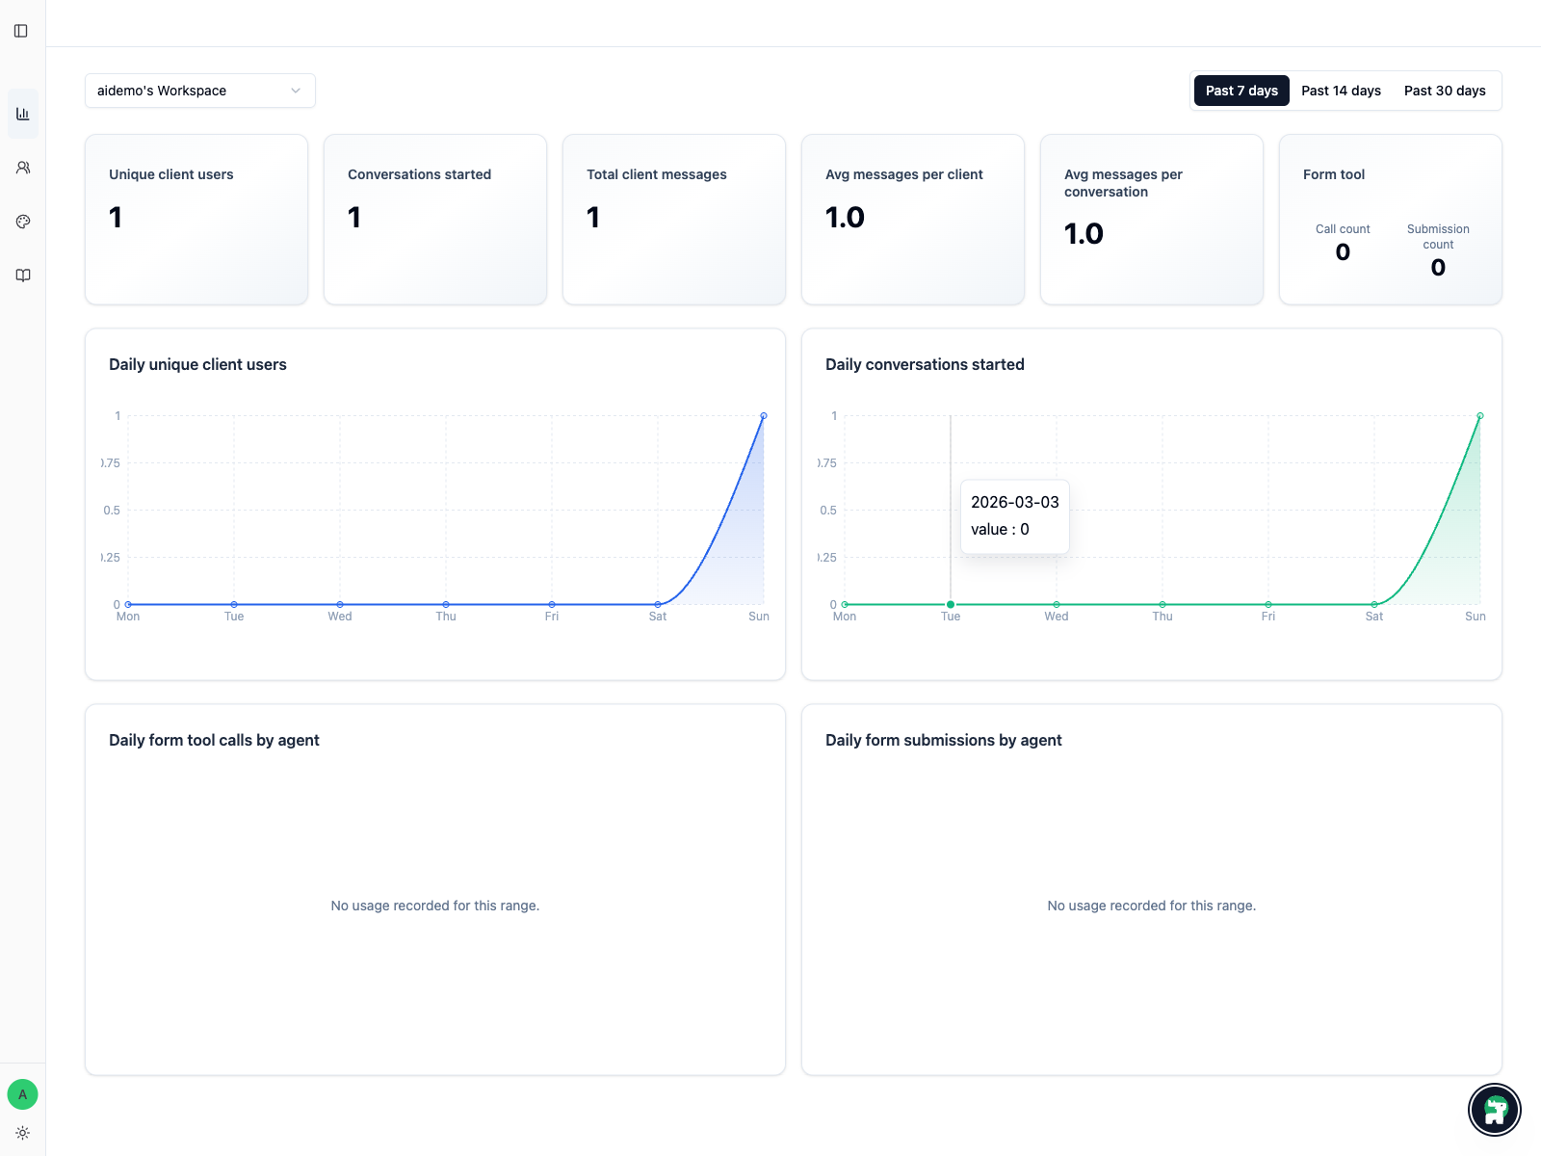Open the users section via people icon
1541x1156 pixels.
(x=22, y=167)
